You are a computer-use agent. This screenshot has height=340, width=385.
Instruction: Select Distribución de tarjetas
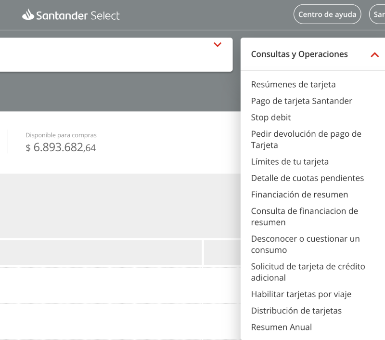click(x=296, y=310)
